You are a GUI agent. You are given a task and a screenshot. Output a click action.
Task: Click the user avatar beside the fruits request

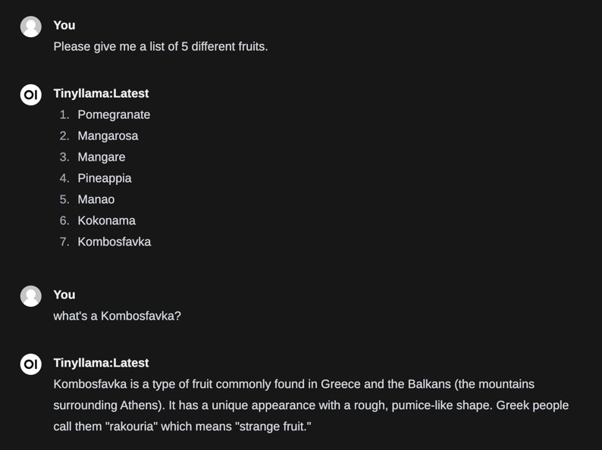pos(31,27)
